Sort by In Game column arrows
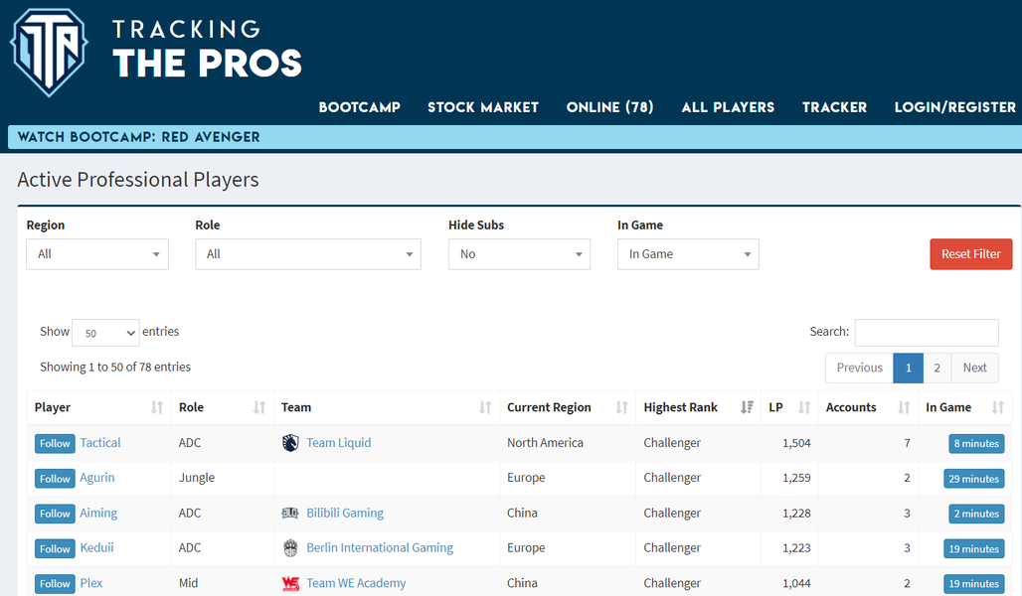 [998, 407]
